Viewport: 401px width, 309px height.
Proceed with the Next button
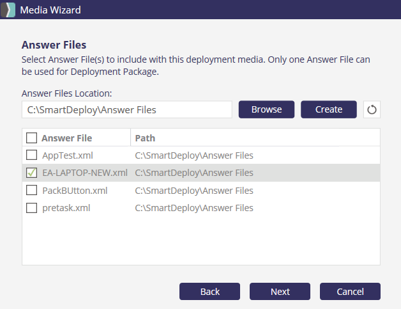coord(280,292)
